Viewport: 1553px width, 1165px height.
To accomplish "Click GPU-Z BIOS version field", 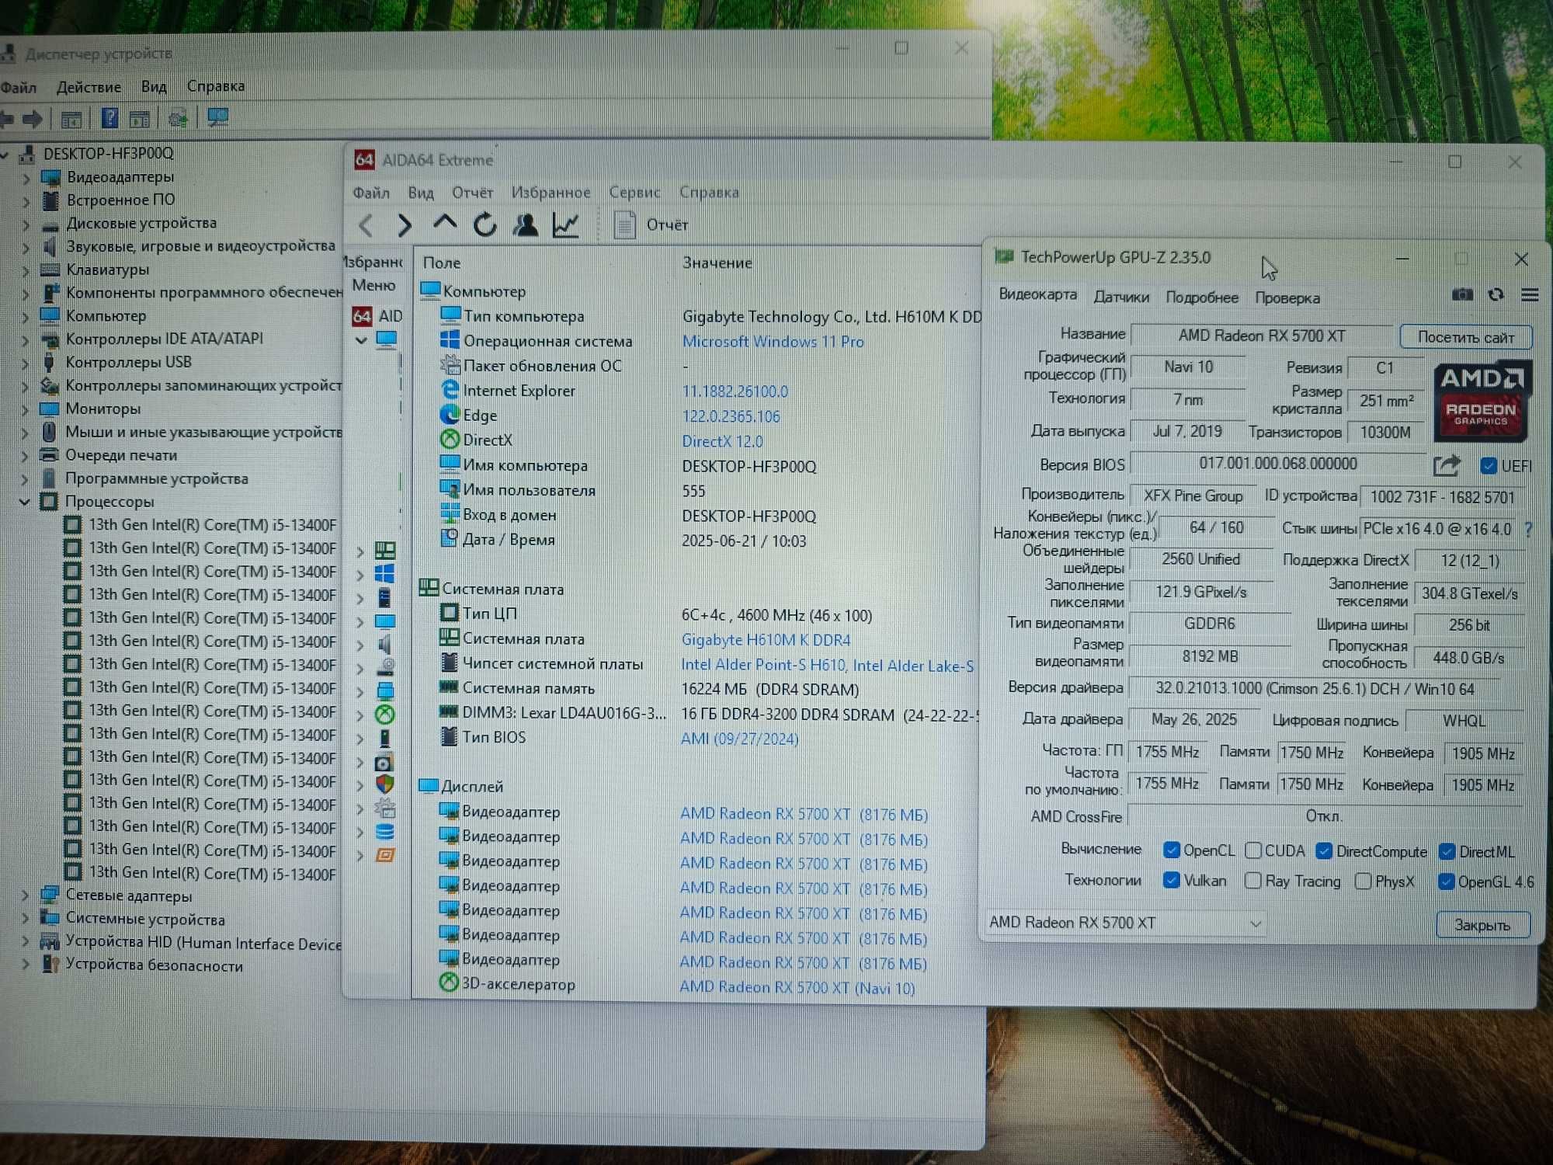I will pyautogui.click(x=1277, y=464).
